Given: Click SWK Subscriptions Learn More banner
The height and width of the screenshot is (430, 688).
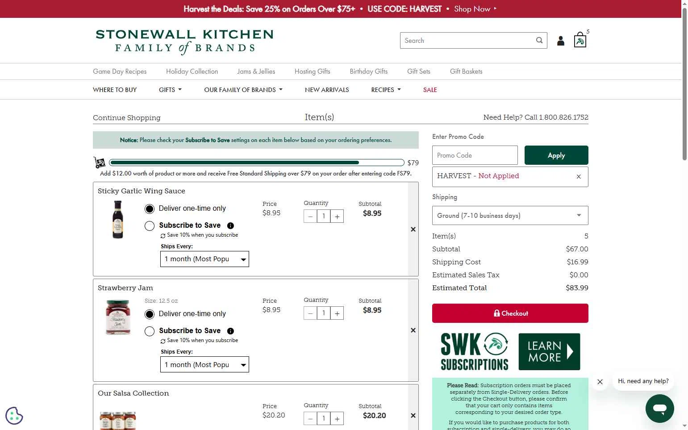Looking at the screenshot, I should tap(510, 352).
